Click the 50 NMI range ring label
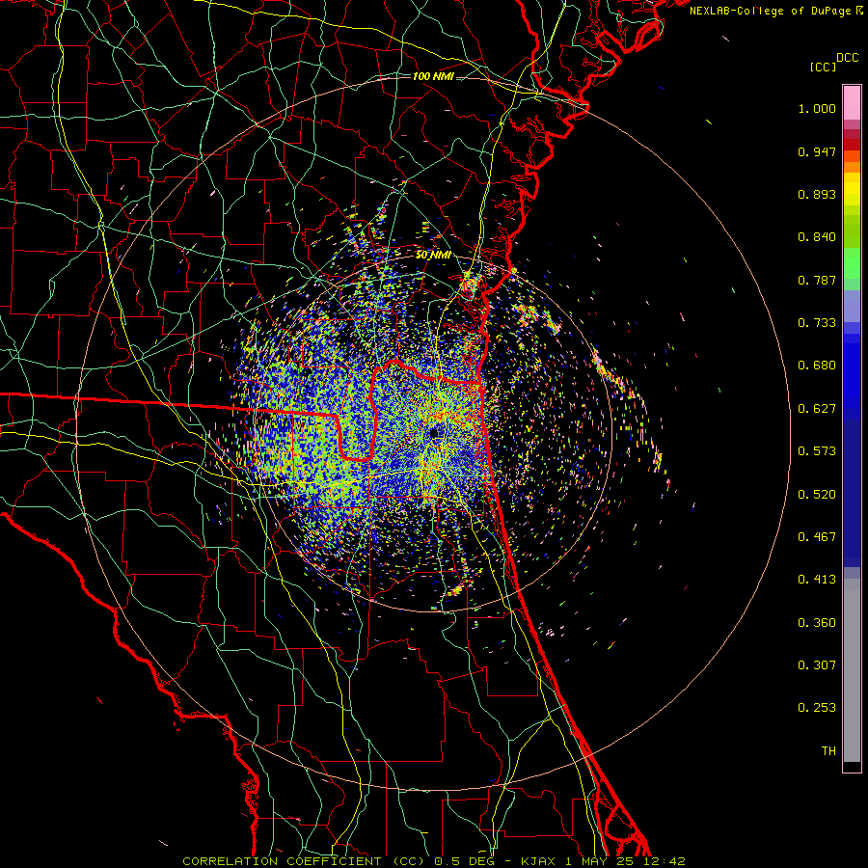 coord(433,256)
